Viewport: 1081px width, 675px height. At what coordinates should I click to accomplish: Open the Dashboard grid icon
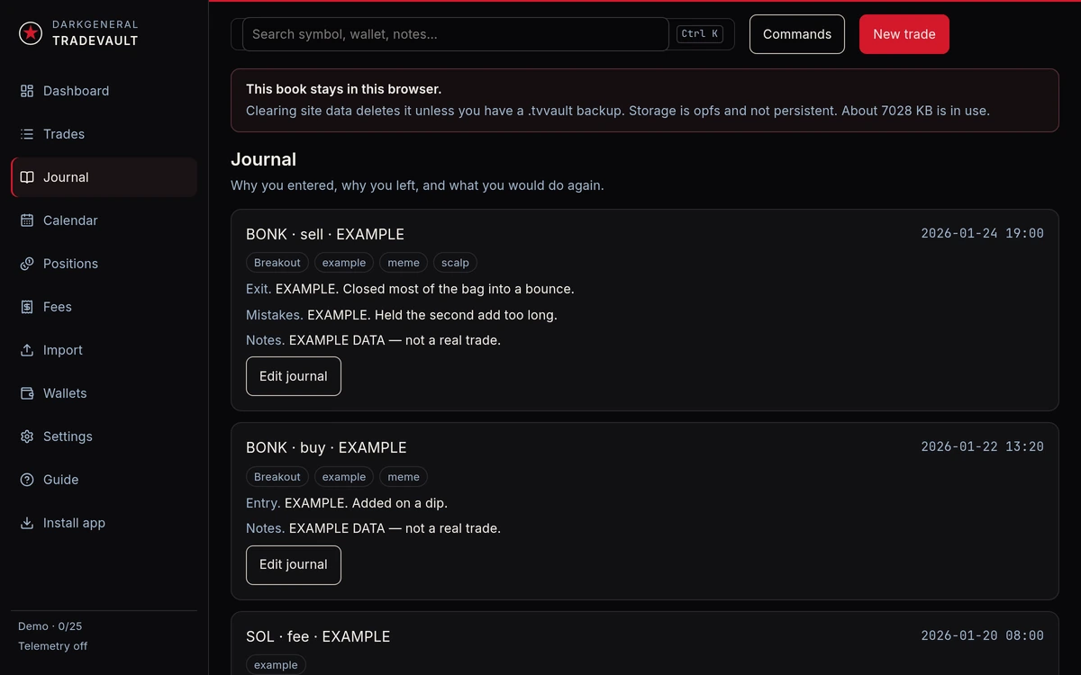pyautogui.click(x=27, y=91)
